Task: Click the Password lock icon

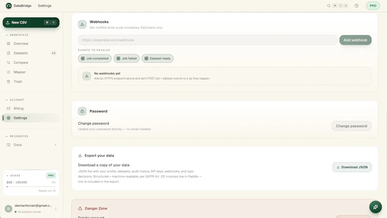Action: pyautogui.click(x=82, y=111)
